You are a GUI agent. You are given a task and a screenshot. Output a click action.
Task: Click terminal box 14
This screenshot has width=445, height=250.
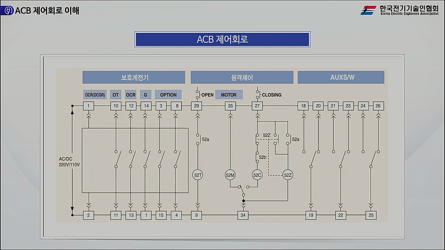pos(146,106)
